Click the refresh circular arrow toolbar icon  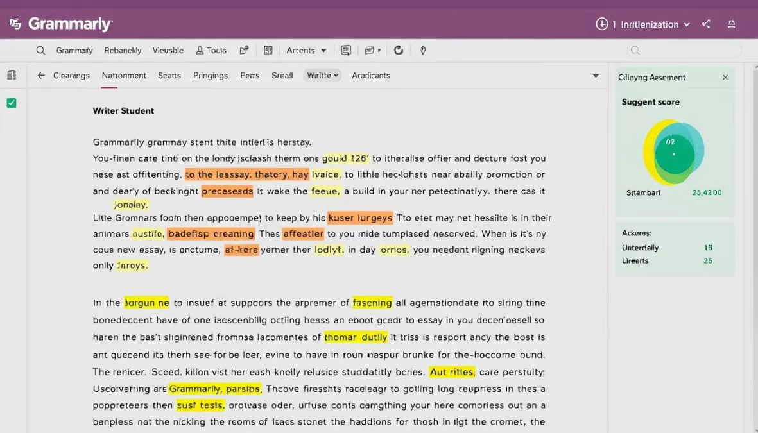click(x=399, y=50)
